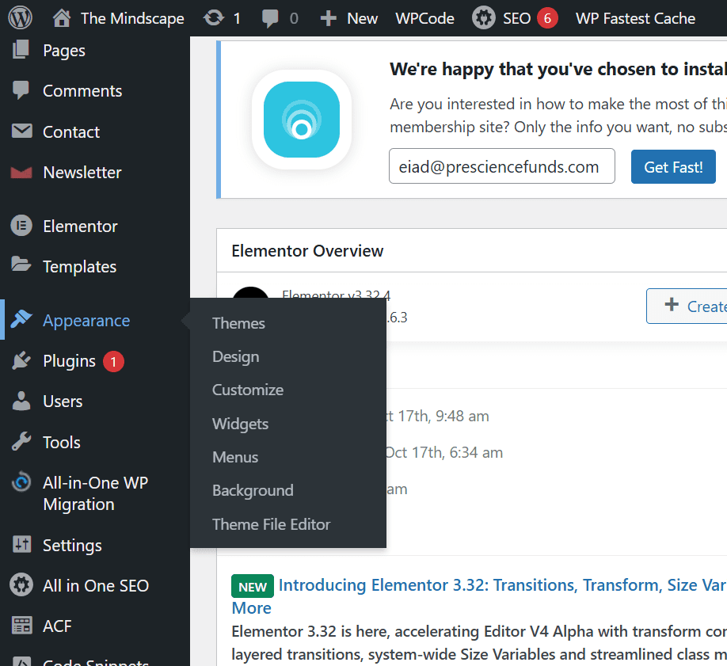Open Theme File Editor submenu item
The width and height of the screenshot is (727, 666).
pyautogui.click(x=271, y=524)
